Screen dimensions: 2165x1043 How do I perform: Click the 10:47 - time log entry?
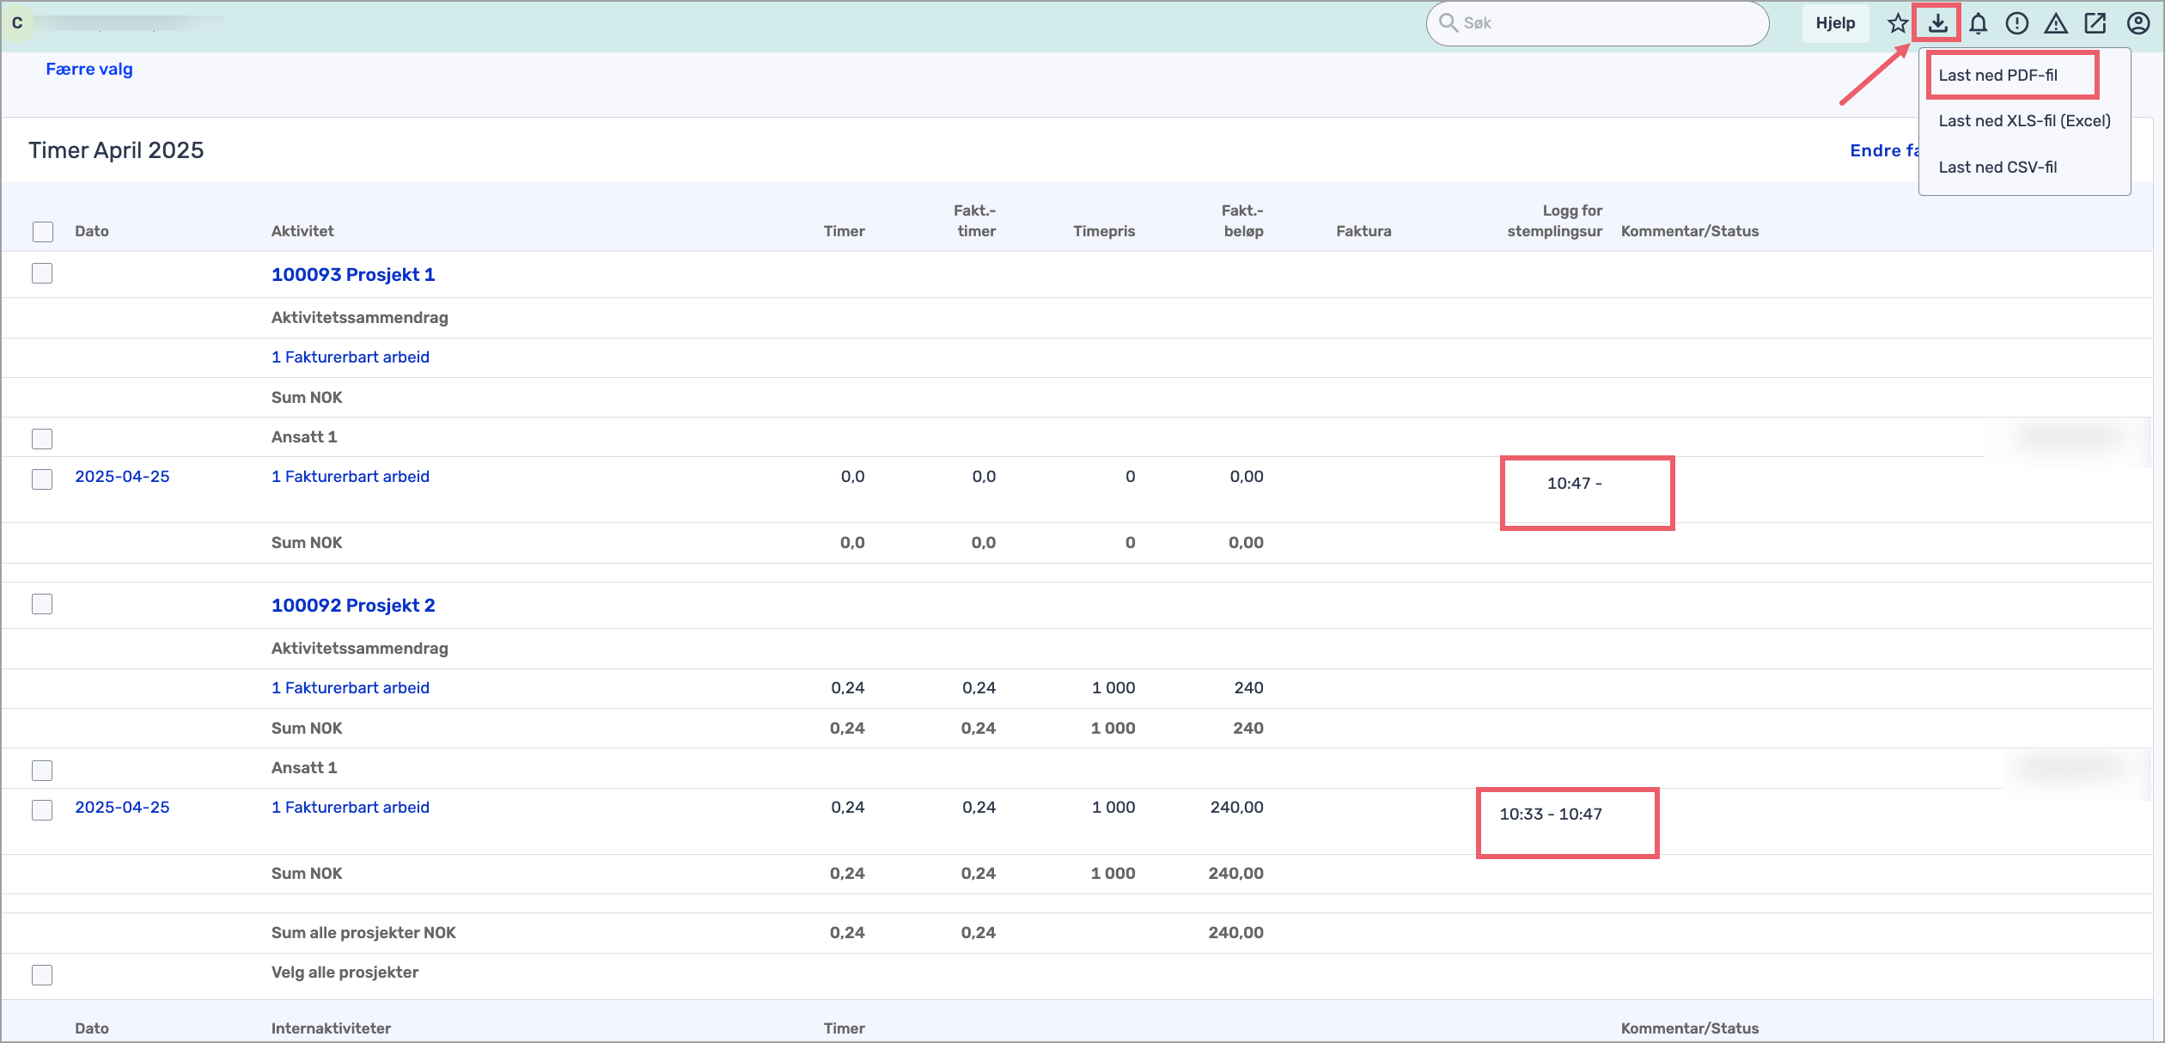1574,484
